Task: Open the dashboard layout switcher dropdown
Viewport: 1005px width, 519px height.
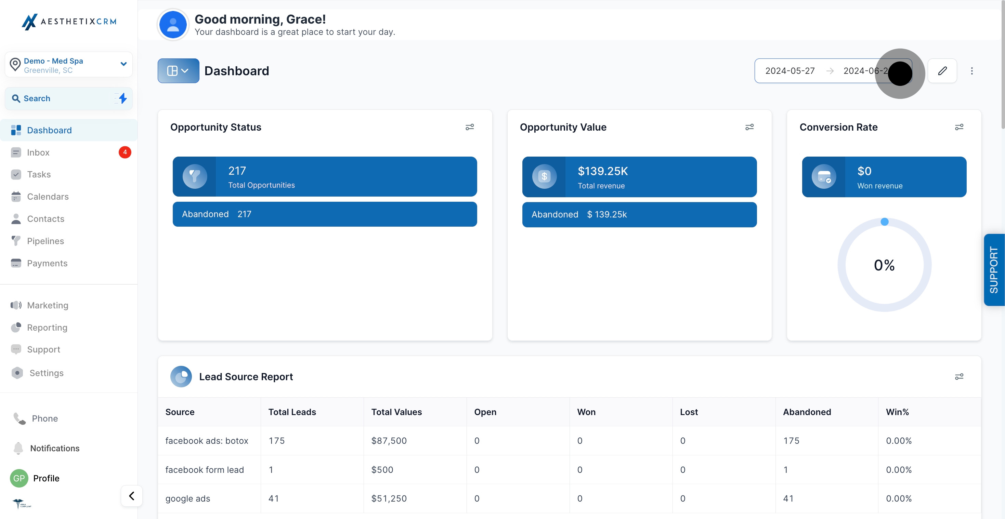Action: [178, 70]
